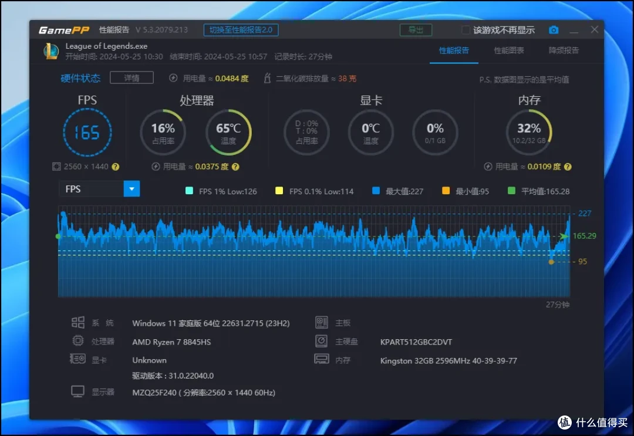
Task: Click the processor power usage lightning icon
Action: tap(156, 167)
